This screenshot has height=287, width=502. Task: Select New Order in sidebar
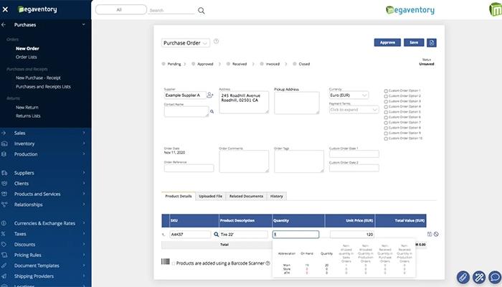point(27,49)
